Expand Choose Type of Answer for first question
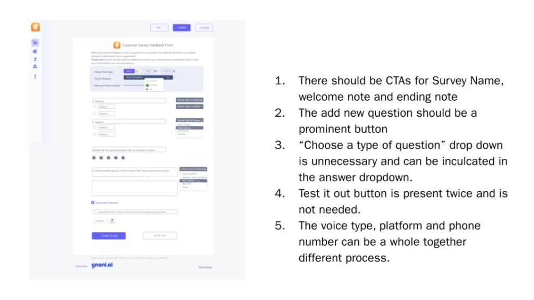The image size is (534, 300). 190,106
